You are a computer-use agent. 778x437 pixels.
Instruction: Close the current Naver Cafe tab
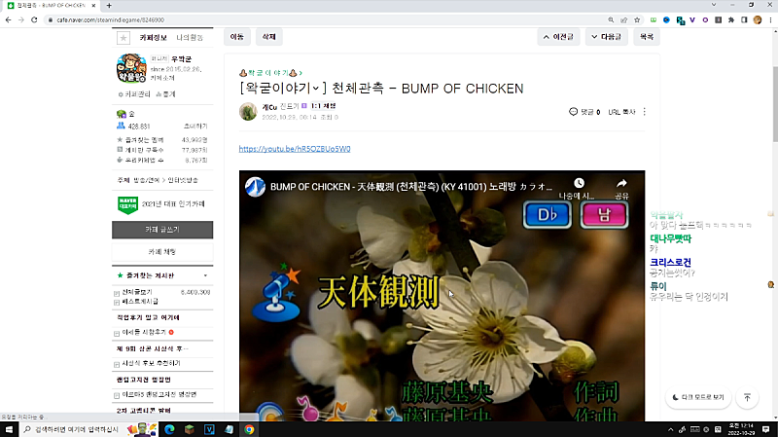tap(93, 6)
